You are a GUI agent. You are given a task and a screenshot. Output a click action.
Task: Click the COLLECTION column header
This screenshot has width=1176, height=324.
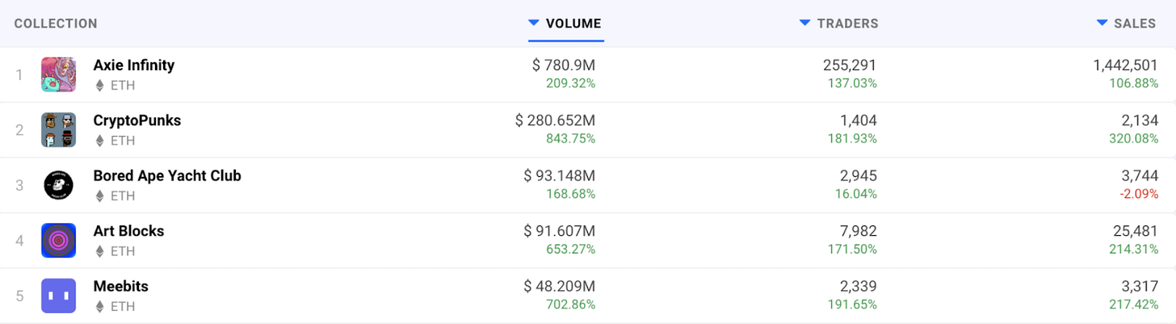[x=56, y=23]
